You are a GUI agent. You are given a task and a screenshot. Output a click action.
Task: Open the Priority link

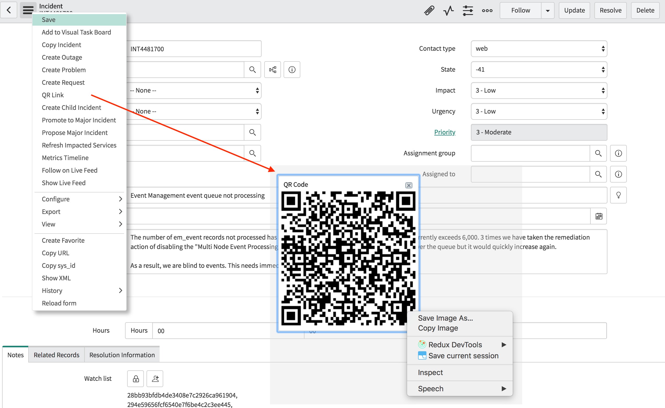[444, 132]
